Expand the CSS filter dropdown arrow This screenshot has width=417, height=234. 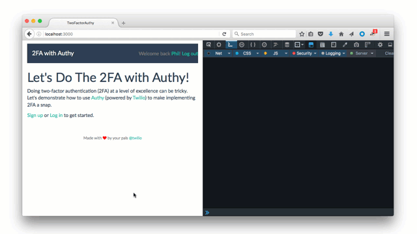click(257, 53)
